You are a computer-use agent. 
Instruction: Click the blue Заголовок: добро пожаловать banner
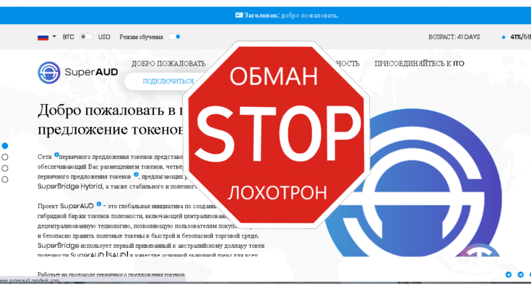coord(266,15)
